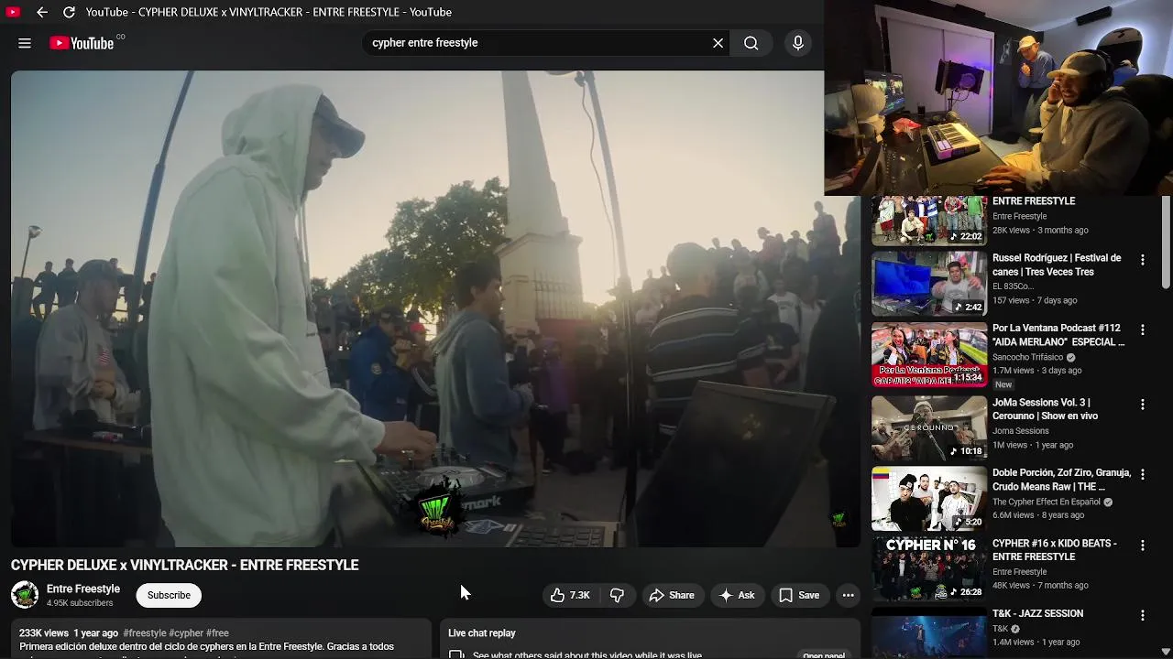Open options menu for T&K - JAZZ SESSION
Screen dimensions: 1173x659
pyautogui.click(x=1142, y=616)
